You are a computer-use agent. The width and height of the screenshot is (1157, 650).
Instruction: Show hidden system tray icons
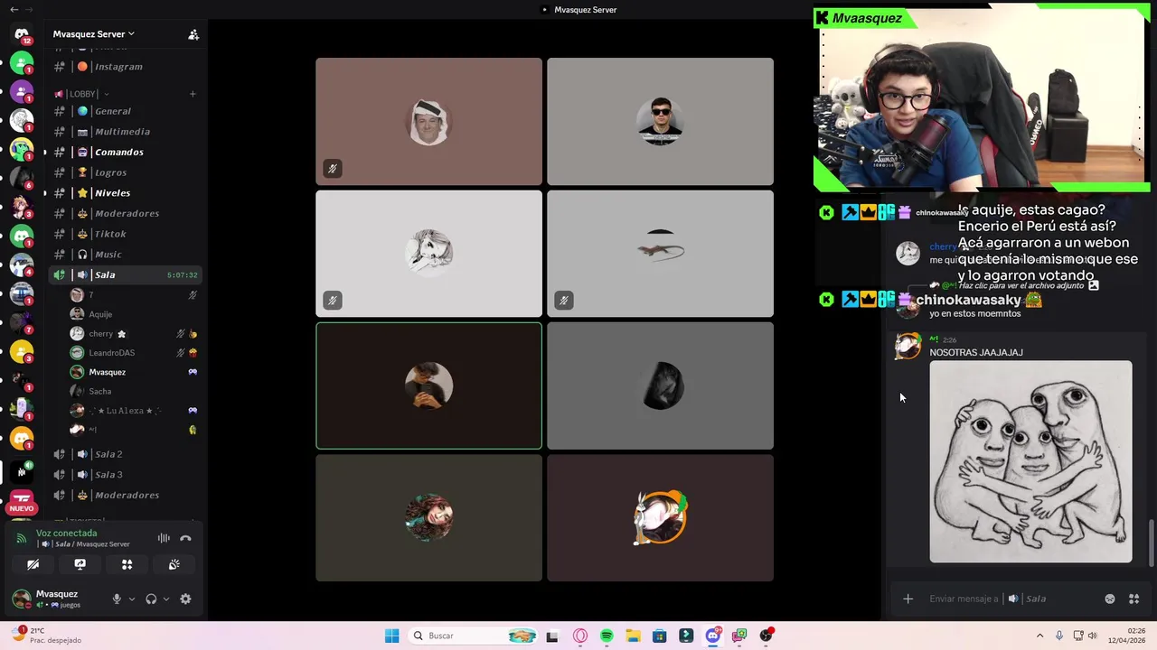[x=1039, y=636]
